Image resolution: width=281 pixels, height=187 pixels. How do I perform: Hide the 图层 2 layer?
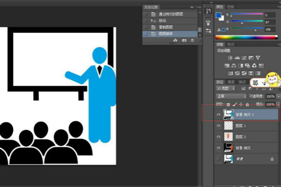tap(218, 137)
